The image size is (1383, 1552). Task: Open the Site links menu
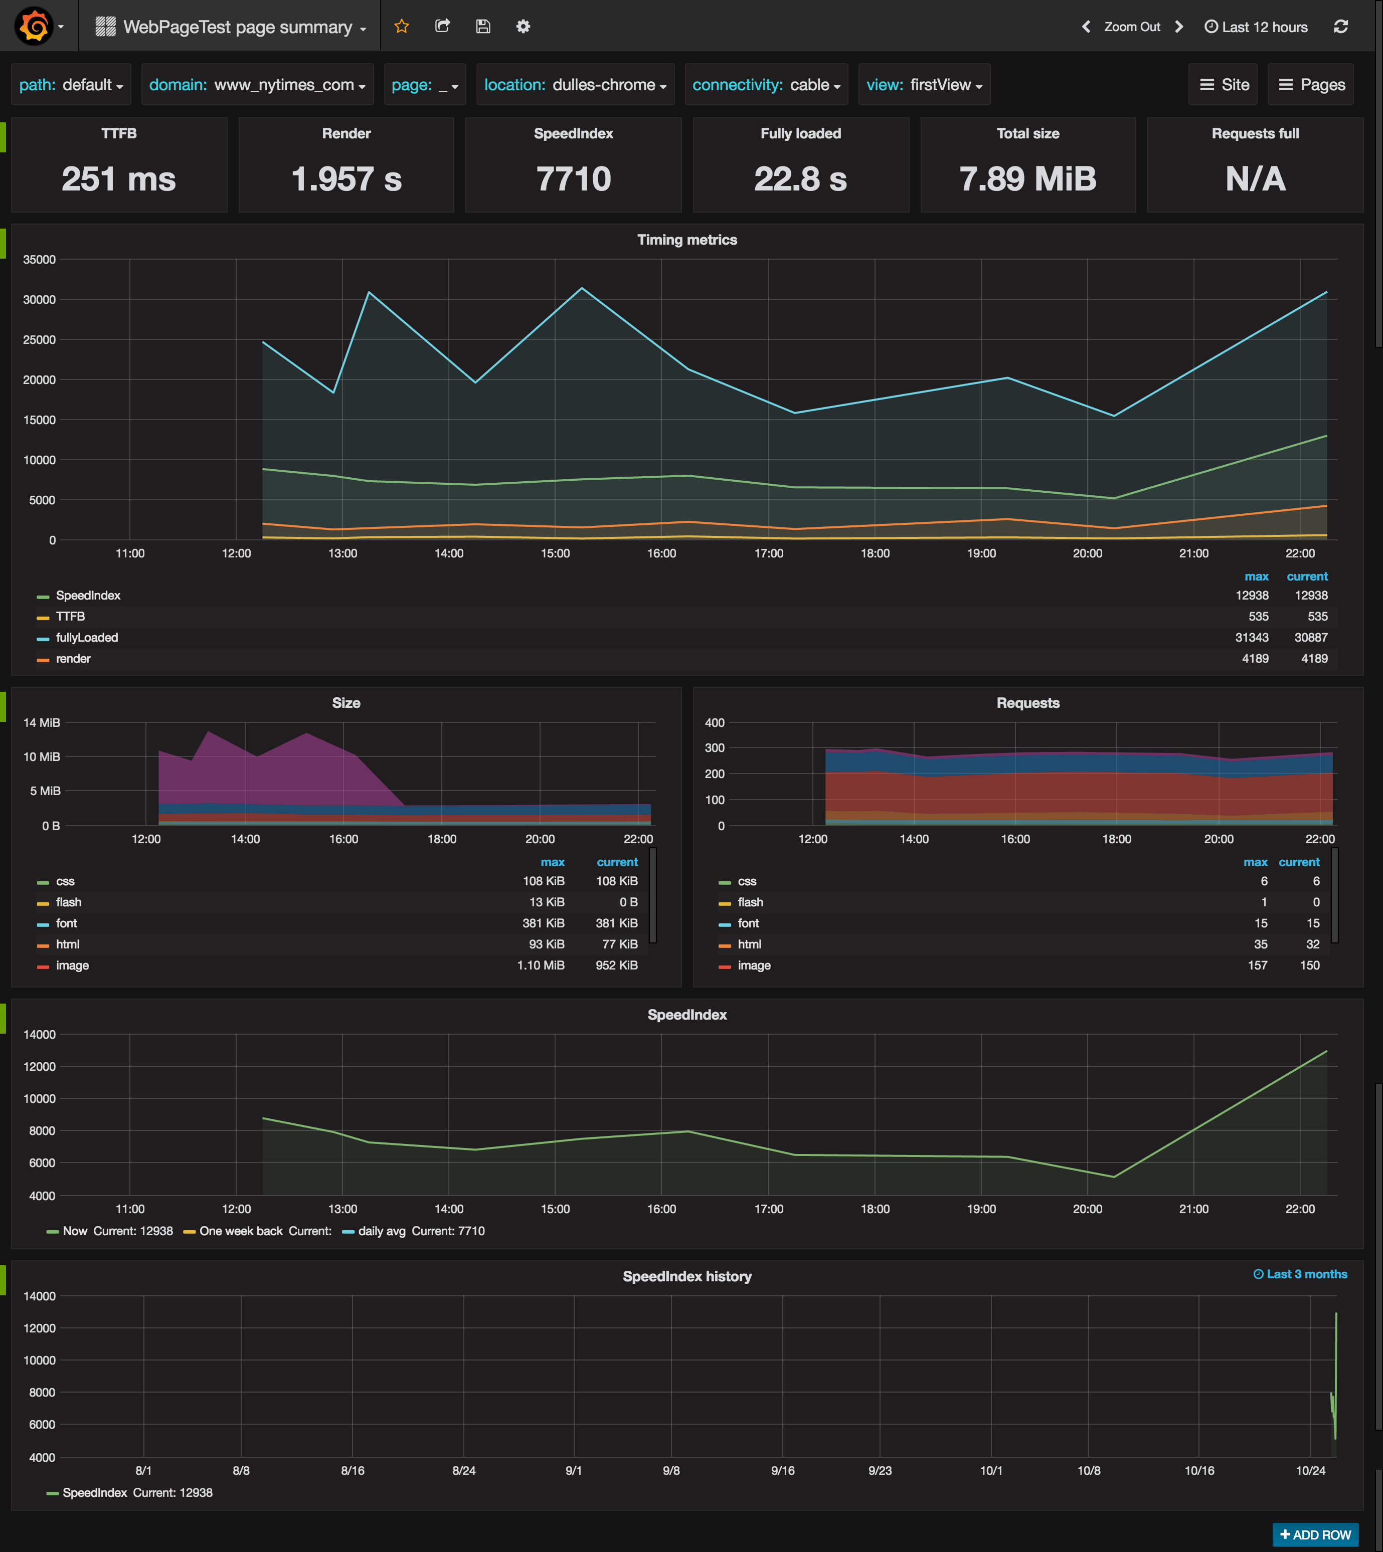click(1224, 85)
